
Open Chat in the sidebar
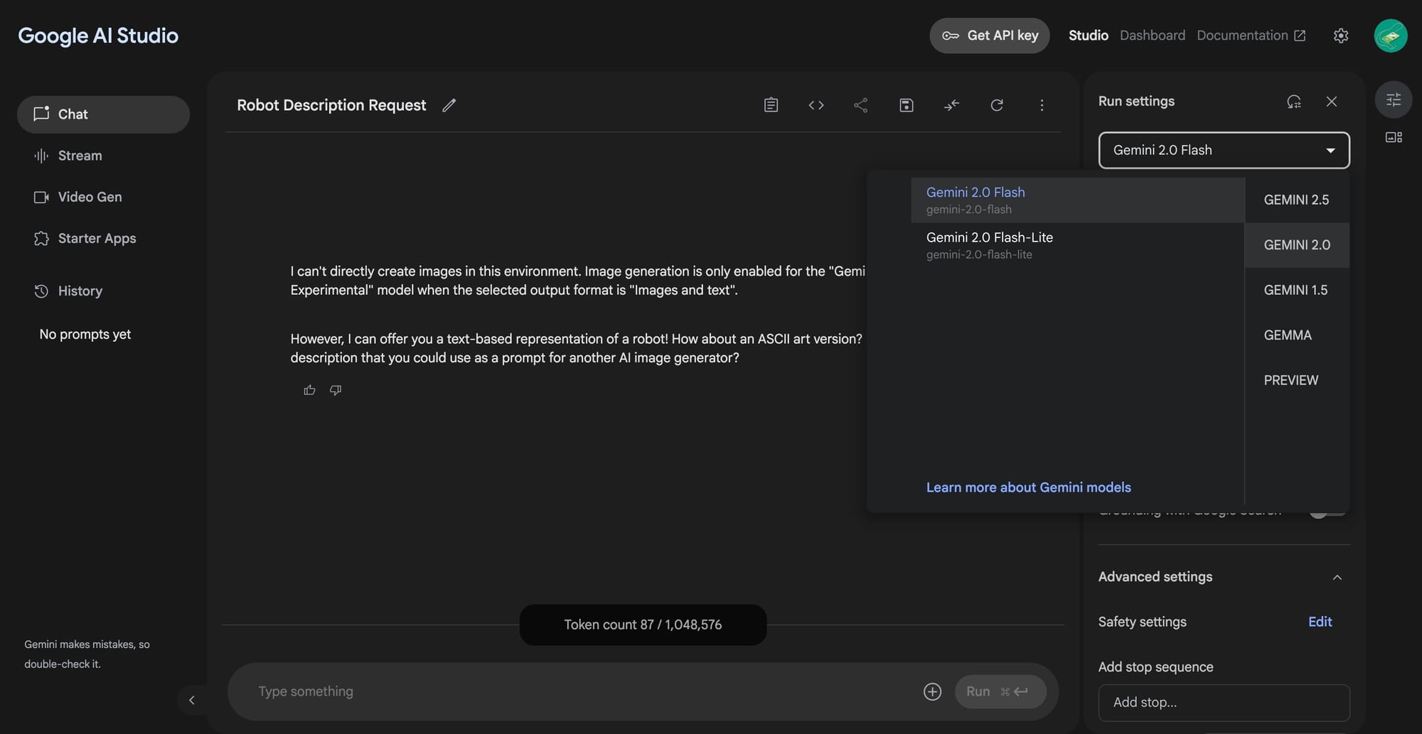tap(103, 114)
